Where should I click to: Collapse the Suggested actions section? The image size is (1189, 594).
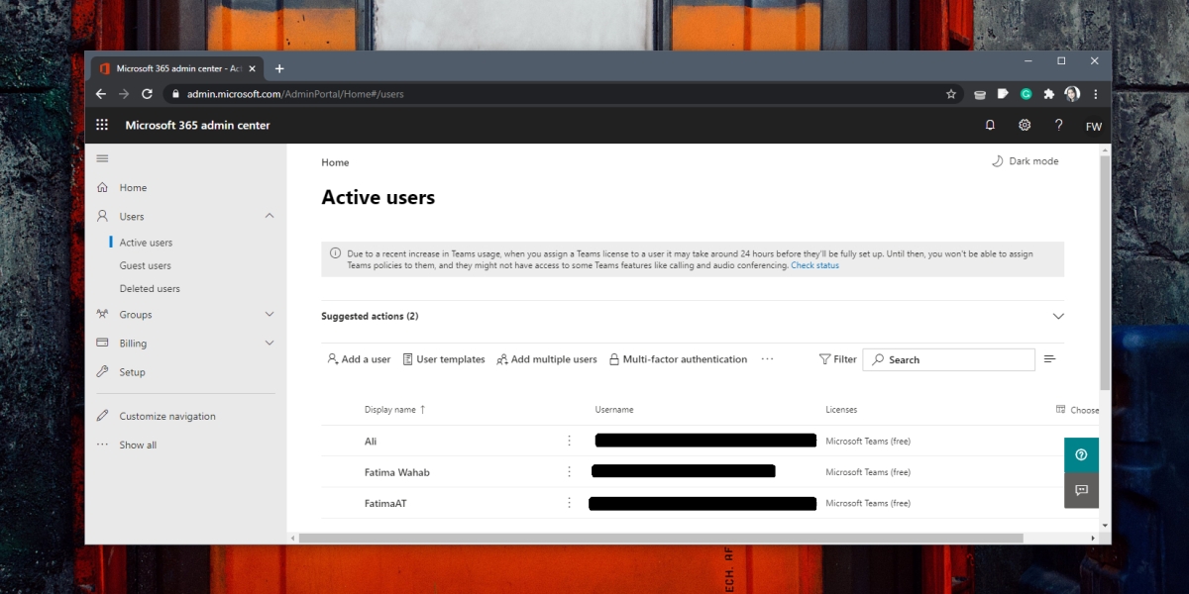(x=1058, y=316)
